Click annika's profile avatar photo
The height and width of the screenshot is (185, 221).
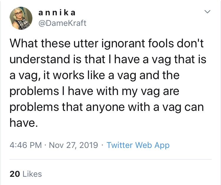tap(21, 18)
